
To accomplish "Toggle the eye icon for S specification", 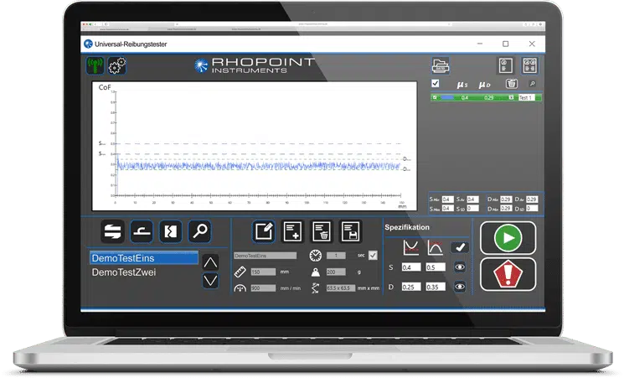I will pyautogui.click(x=460, y=267).
